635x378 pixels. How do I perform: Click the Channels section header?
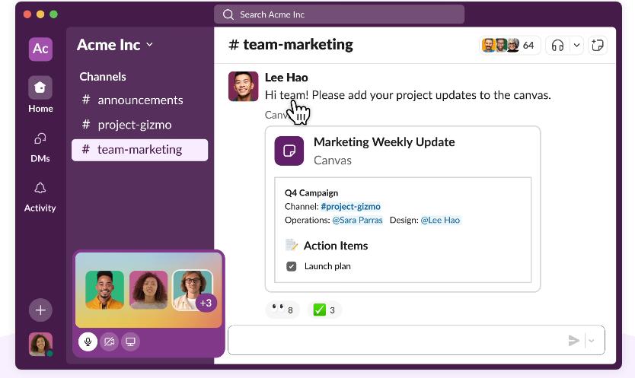pos(103,77)
